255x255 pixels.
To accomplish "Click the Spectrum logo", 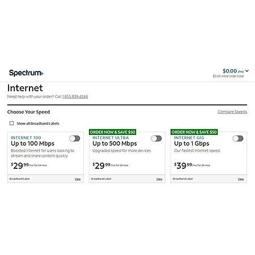I will [26, 73].
